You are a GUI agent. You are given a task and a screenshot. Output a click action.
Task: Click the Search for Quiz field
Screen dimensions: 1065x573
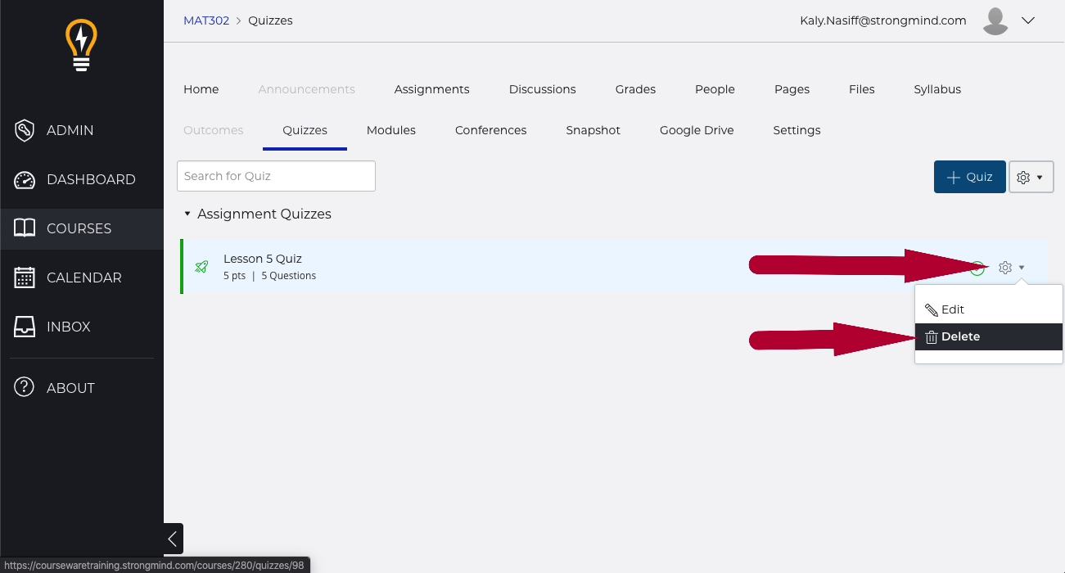pos(276,176)
